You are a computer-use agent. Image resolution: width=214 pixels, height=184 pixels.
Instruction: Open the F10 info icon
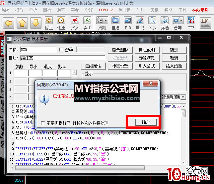click(x=128, y=21)
